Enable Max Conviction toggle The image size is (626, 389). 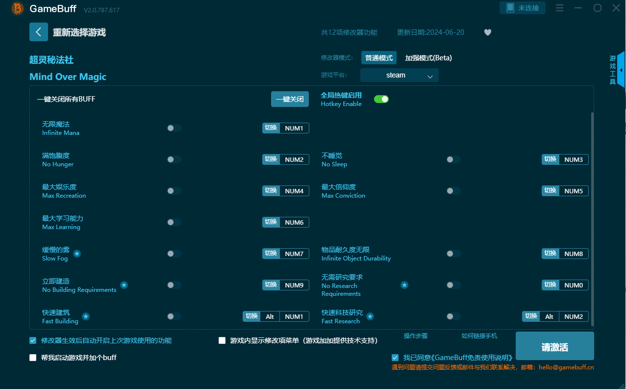pyautogui.click(x=453, y=191)
